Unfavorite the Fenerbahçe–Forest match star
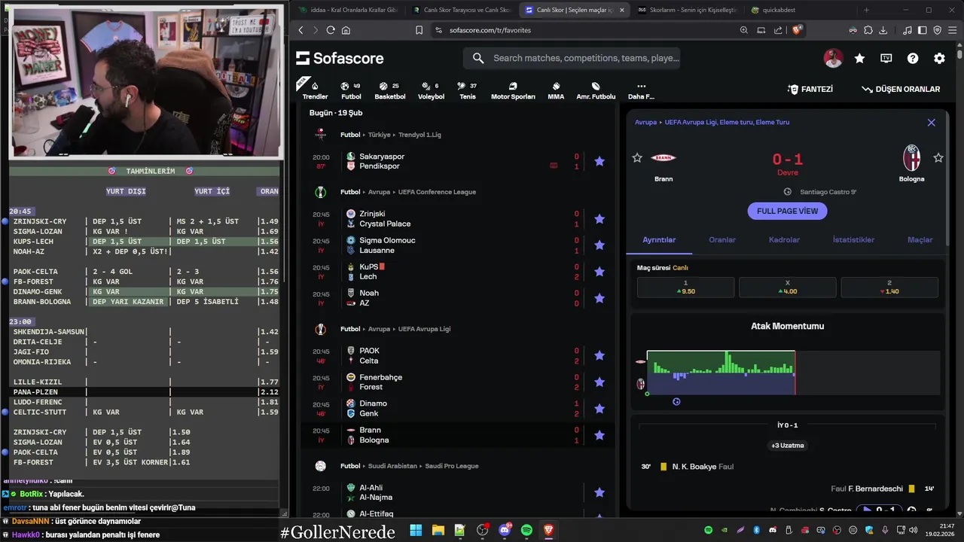Viewport: 964px width, 542px height. tap(599, 382)
